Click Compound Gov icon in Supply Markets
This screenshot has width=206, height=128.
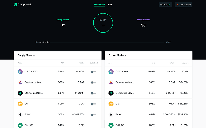20,93
